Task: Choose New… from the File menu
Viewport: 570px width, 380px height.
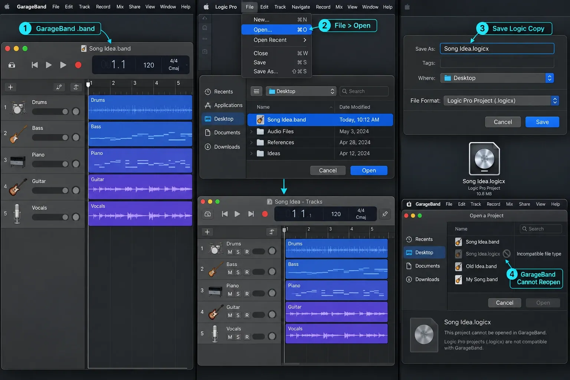Action: tap(276, 19)
